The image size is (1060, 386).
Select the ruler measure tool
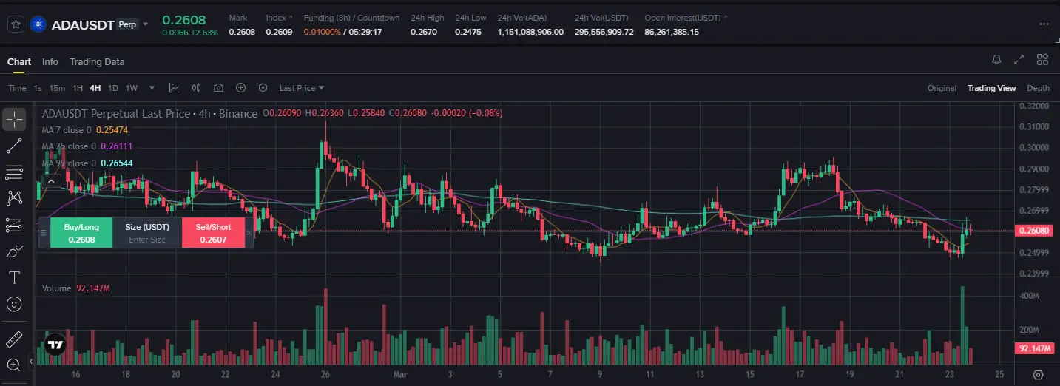tap(14, 339)
